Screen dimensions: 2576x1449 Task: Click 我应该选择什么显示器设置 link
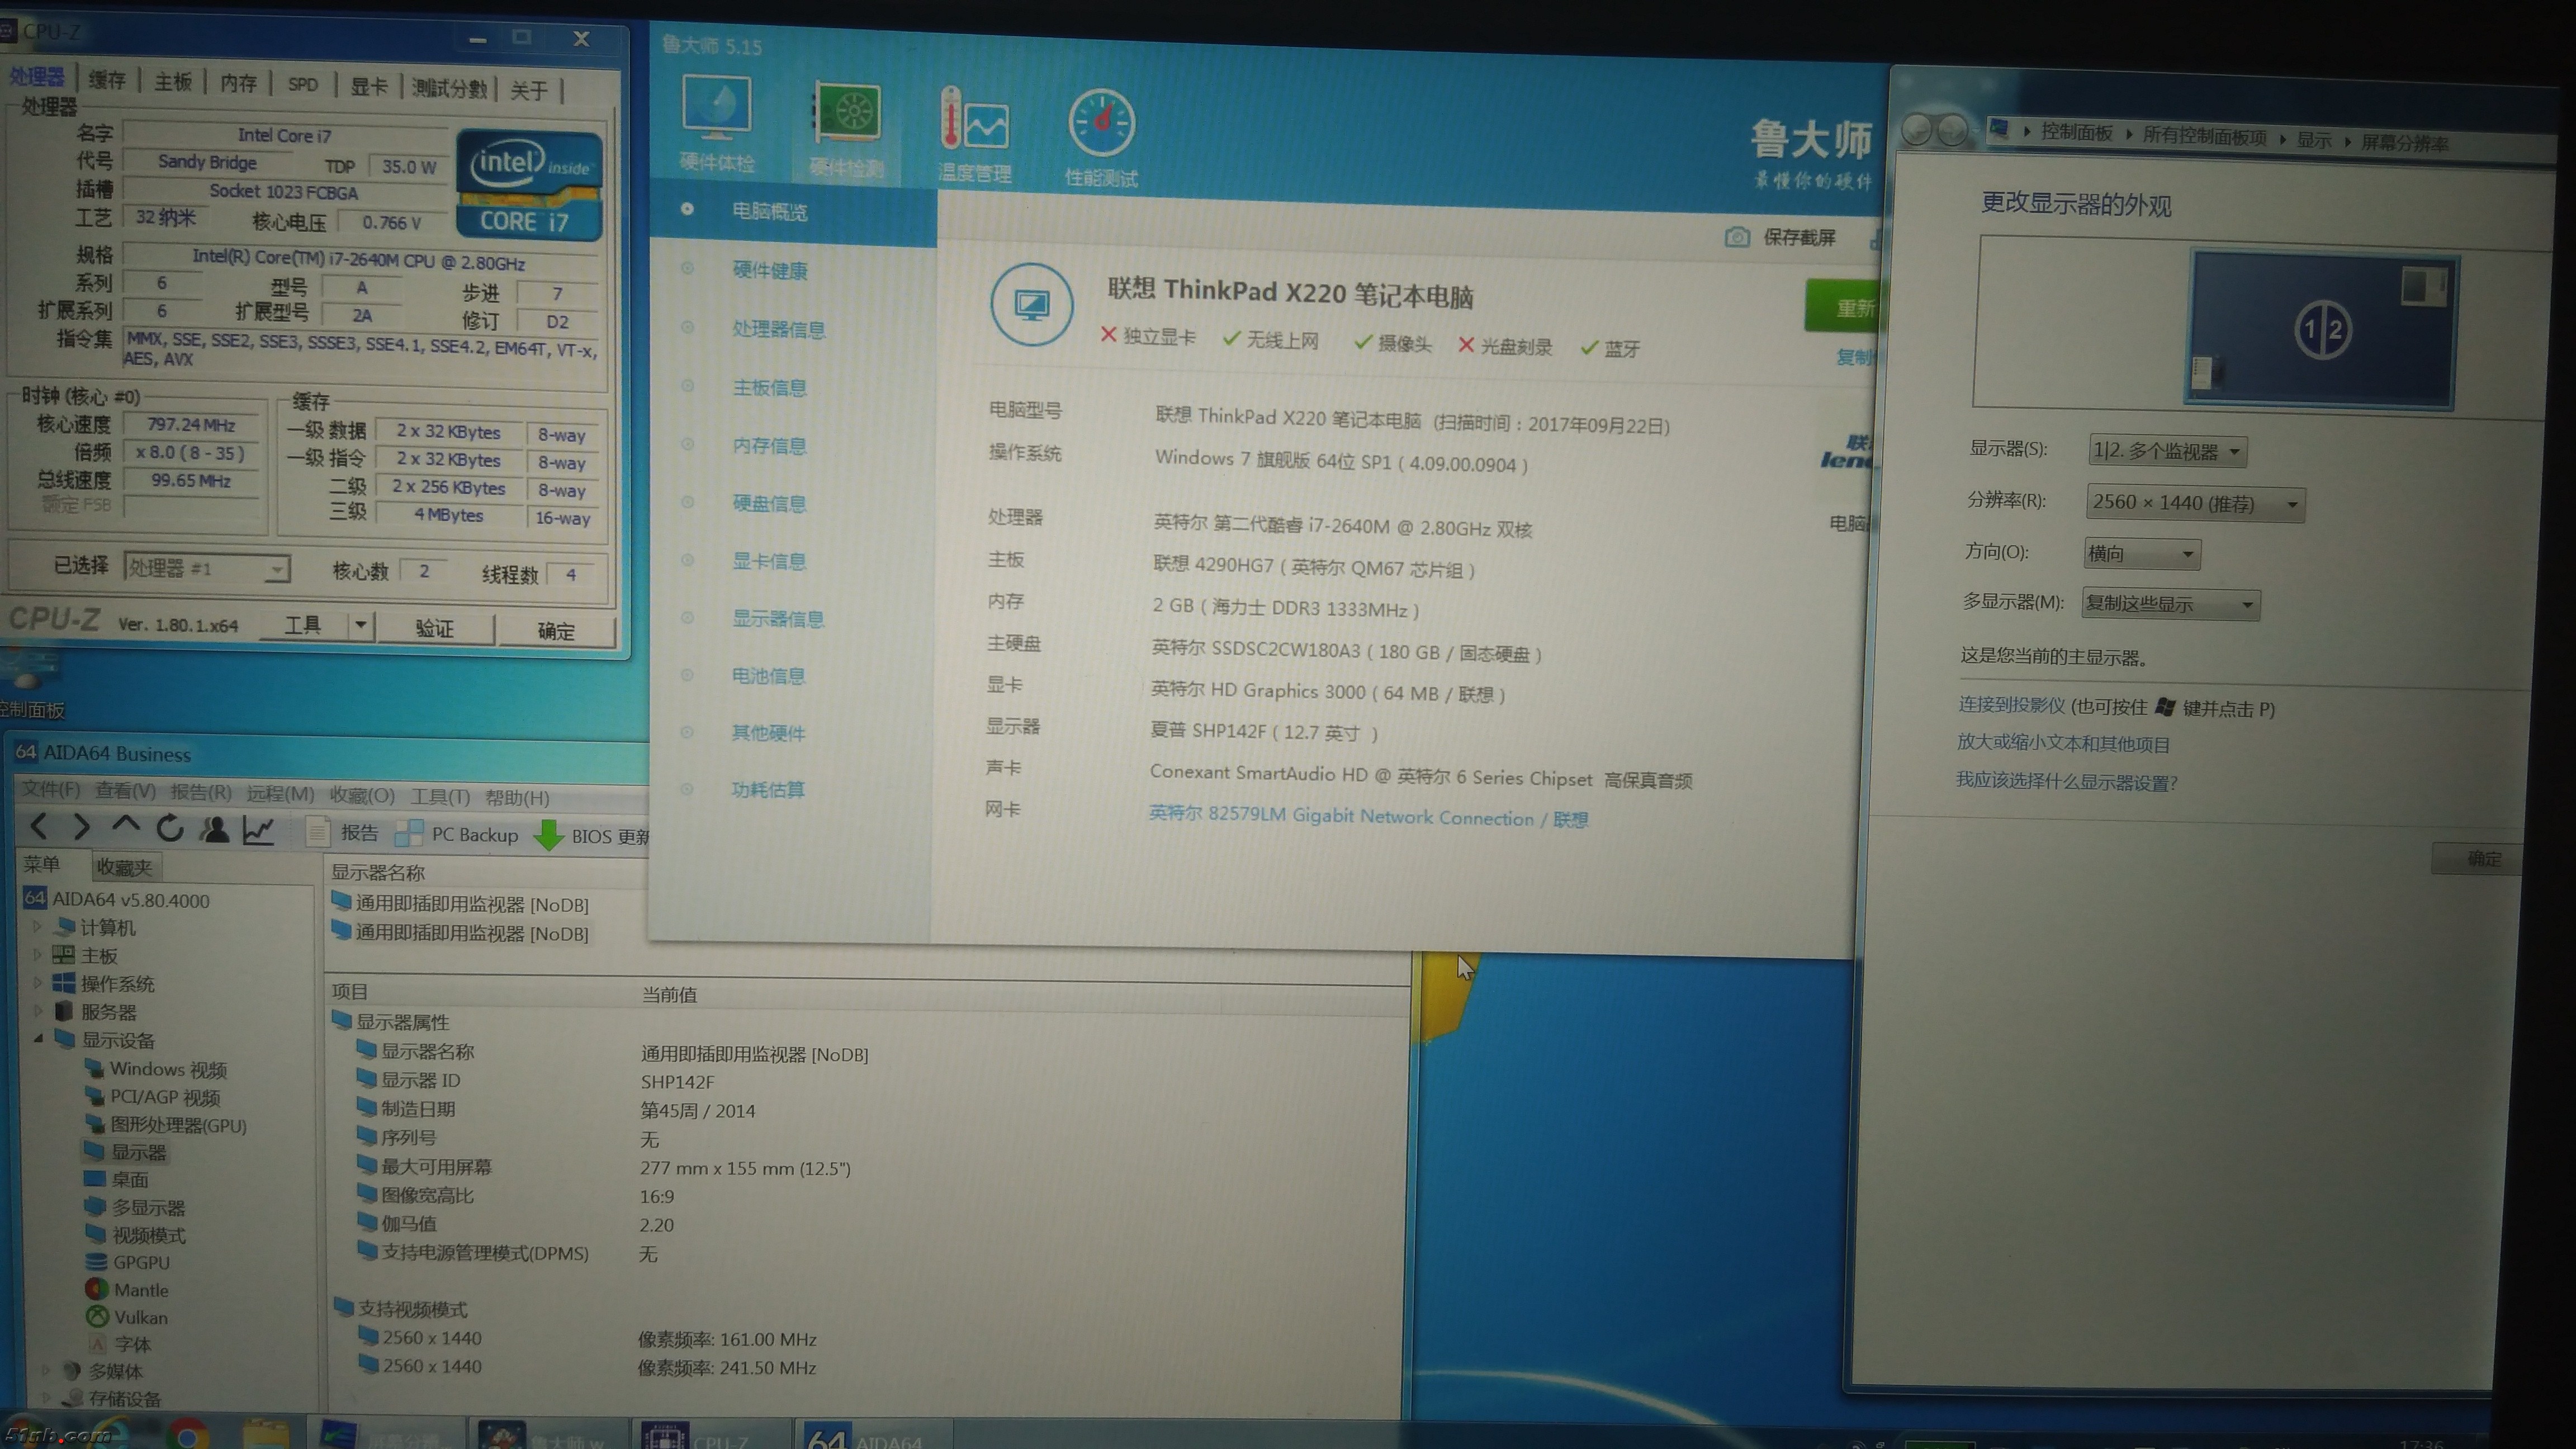[x=2066, y=781]
